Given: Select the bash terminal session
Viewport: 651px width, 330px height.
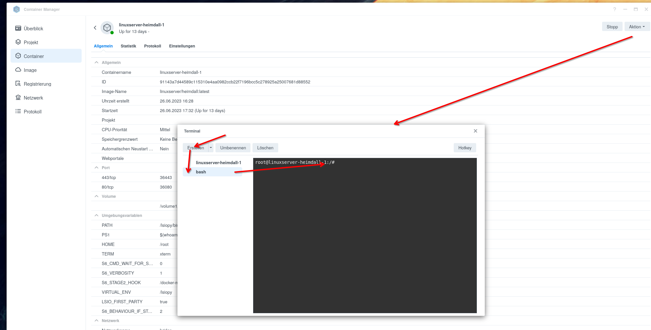Looking at the screenshot, I should click(x=212, y=172).
